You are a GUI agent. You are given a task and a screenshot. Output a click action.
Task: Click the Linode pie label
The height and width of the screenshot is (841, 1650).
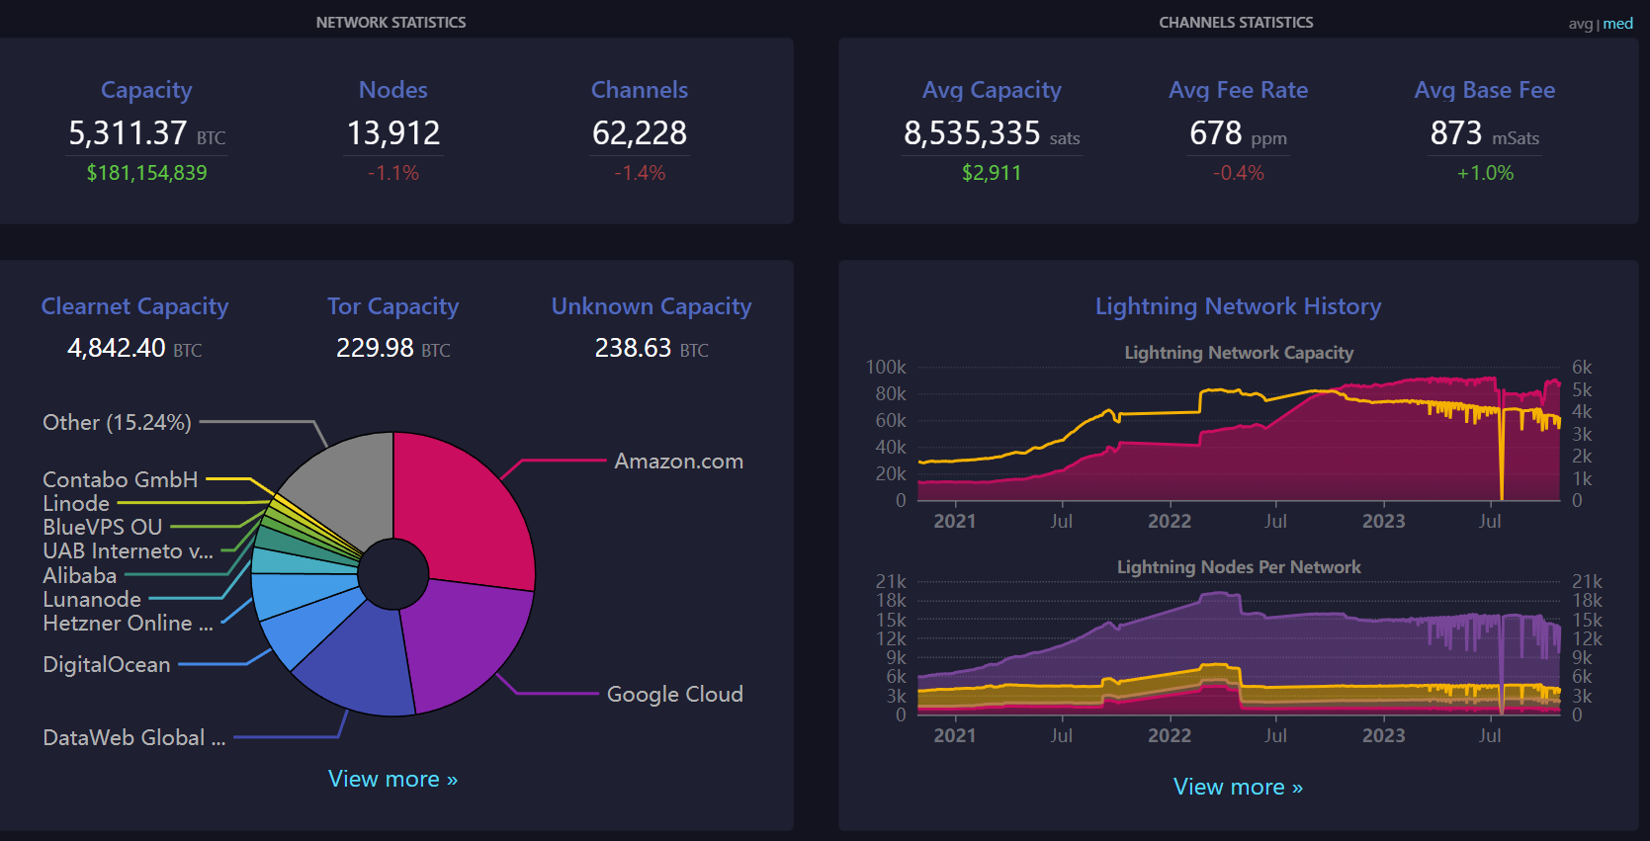(x=76, y=503)
